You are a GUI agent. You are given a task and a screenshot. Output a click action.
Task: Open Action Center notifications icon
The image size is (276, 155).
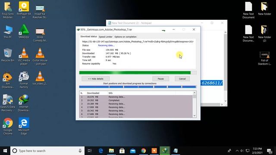tap(270, 151)
